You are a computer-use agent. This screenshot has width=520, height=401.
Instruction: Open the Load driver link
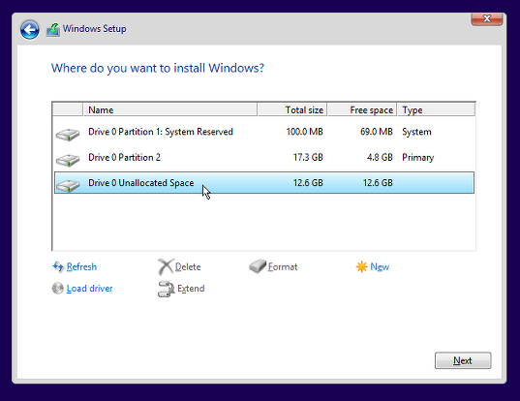click(89, 289)
